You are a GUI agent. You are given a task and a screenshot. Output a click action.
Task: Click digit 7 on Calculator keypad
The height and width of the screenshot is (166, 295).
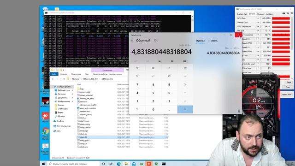tap(137, 84)
